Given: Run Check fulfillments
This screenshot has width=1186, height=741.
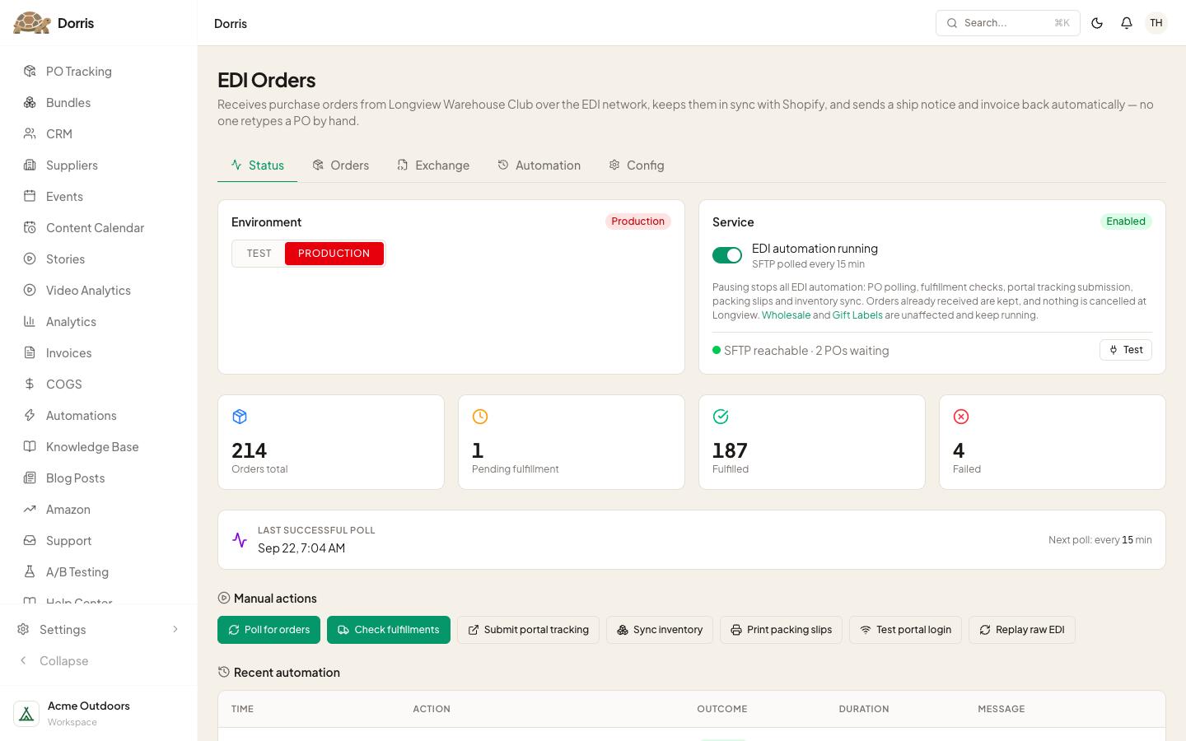Looking at the screenshot, I should coord(389,630).
